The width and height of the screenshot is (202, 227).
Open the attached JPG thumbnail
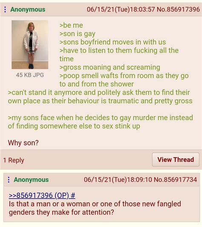click(30, 45)
